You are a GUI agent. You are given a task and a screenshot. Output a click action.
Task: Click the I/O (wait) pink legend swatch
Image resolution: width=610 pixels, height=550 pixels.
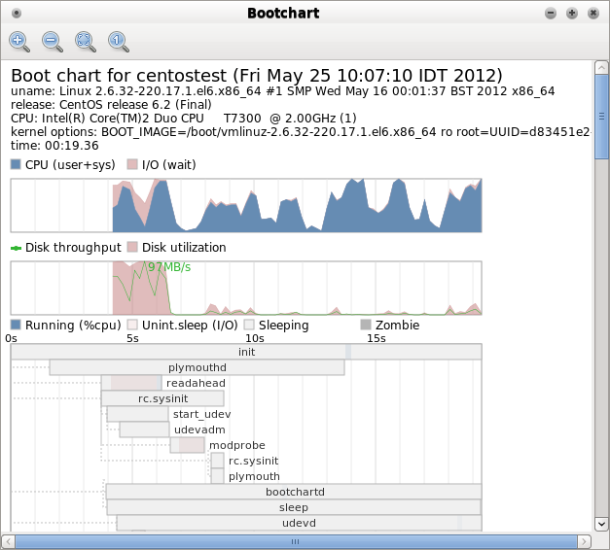click(x=132, y=164)
